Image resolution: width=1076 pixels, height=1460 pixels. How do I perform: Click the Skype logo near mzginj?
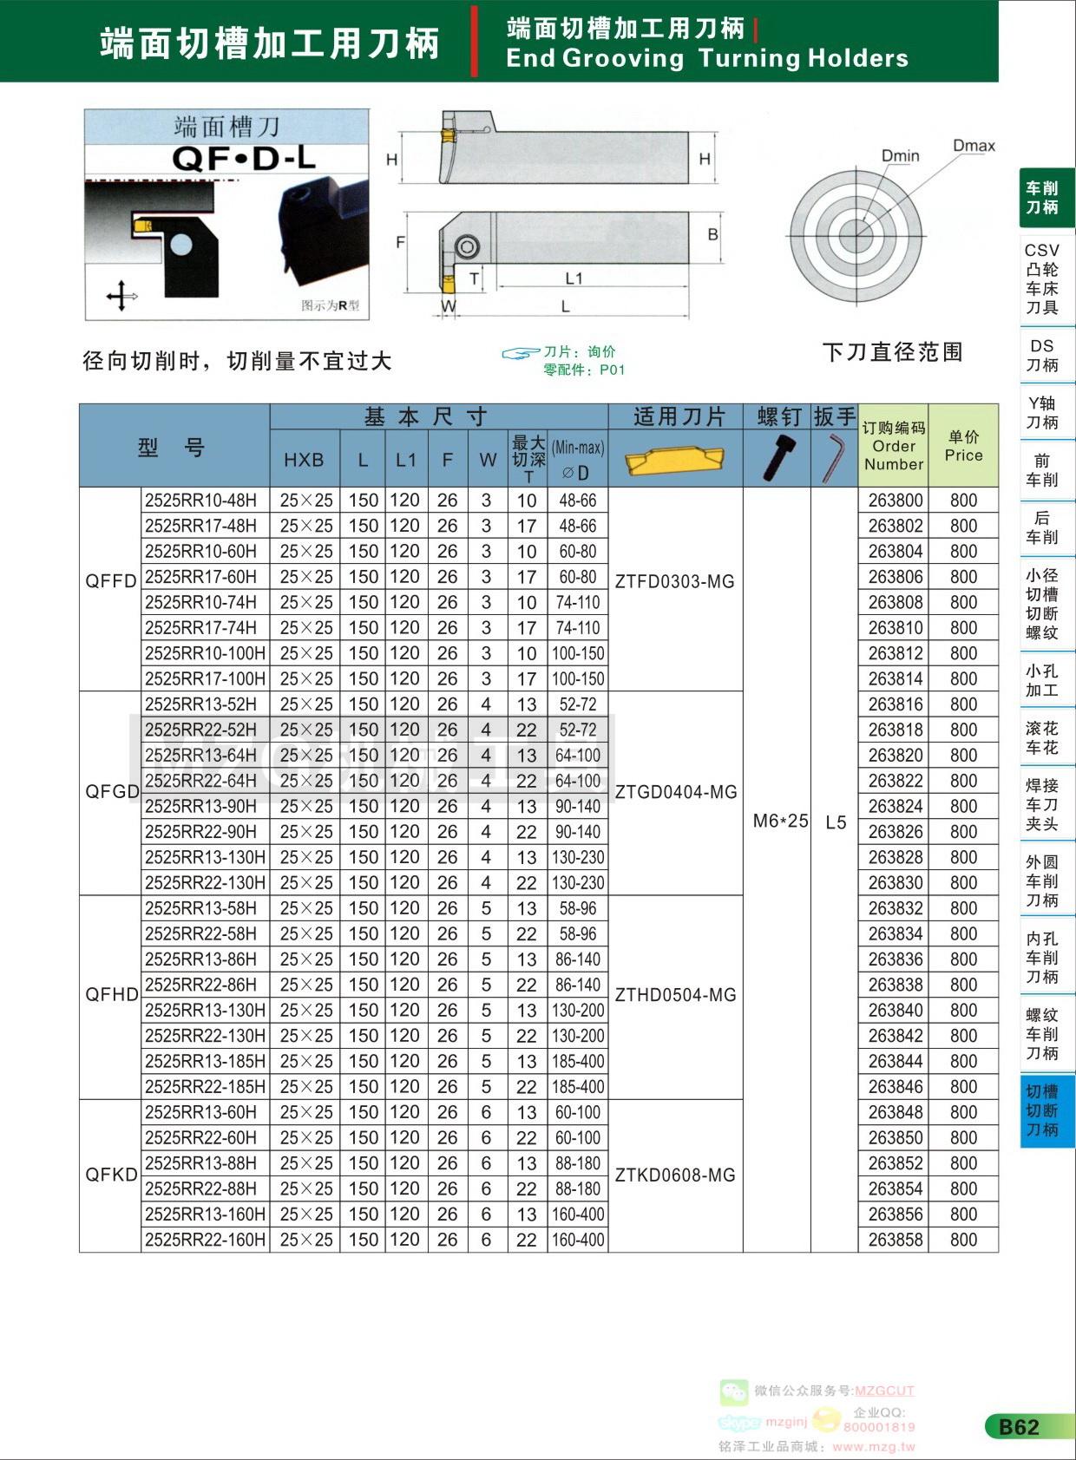739,1423
